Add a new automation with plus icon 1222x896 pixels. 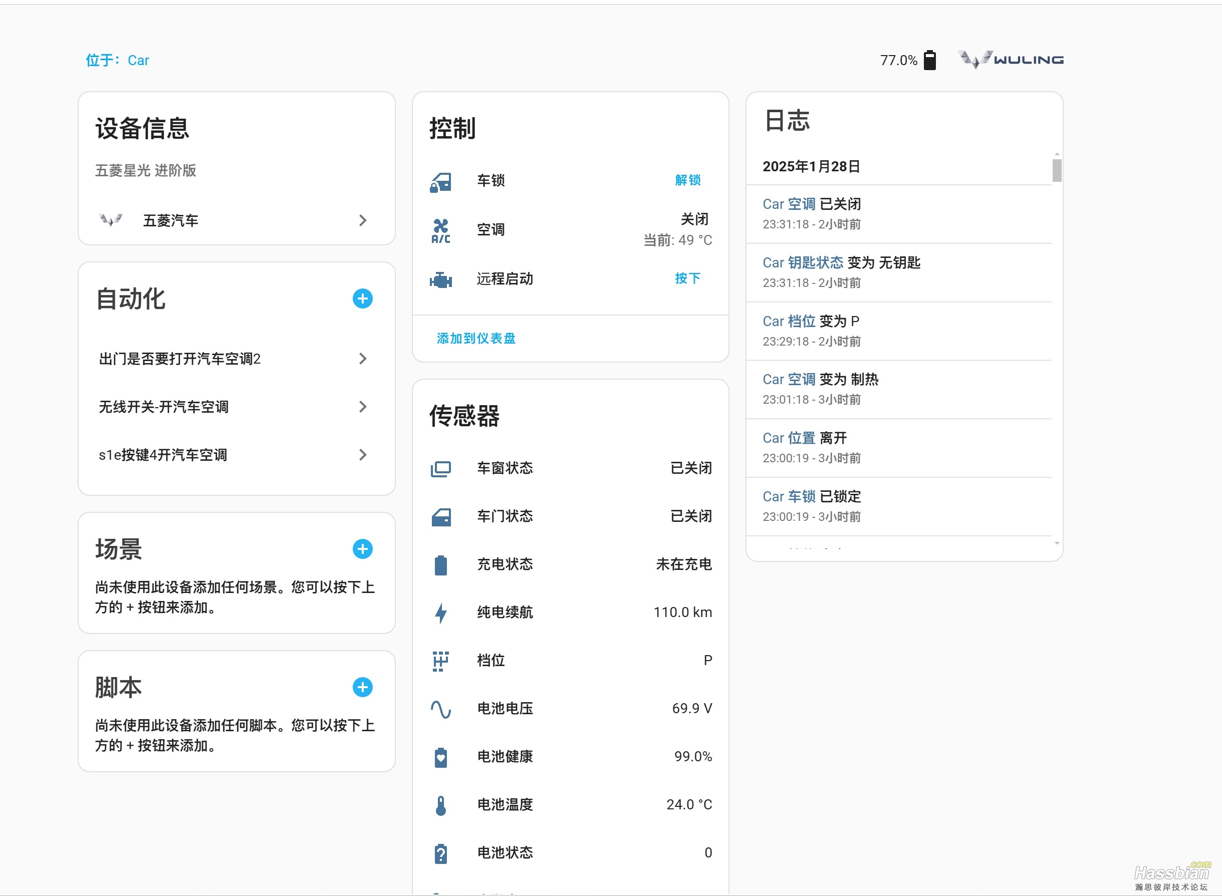click(362, 299)
